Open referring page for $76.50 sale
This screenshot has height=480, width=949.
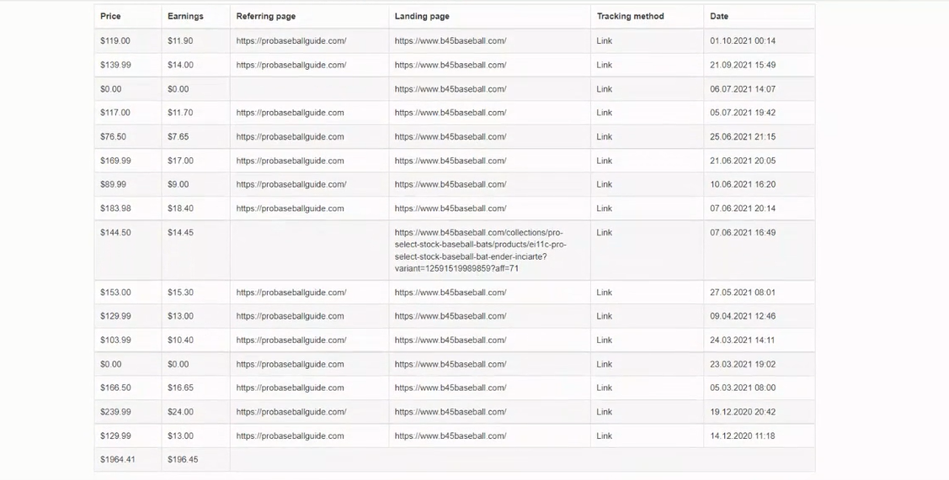(290, 137)
